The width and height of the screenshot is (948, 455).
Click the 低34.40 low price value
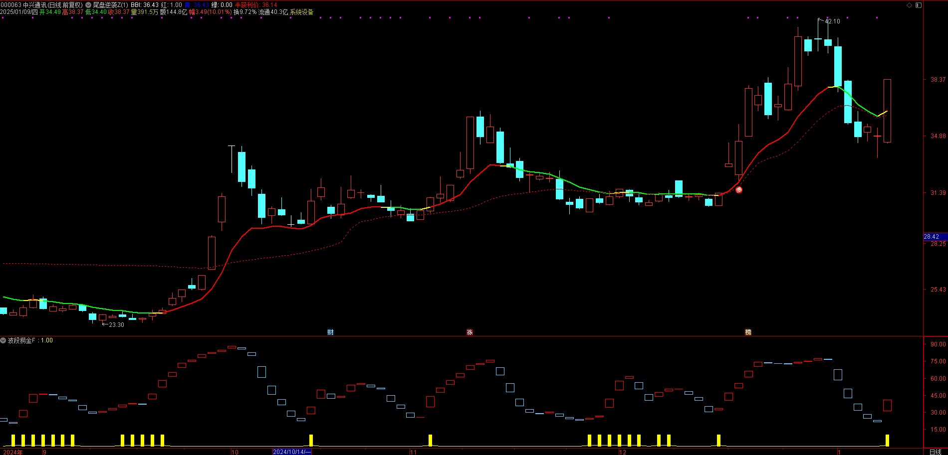[x=96, y=12]
